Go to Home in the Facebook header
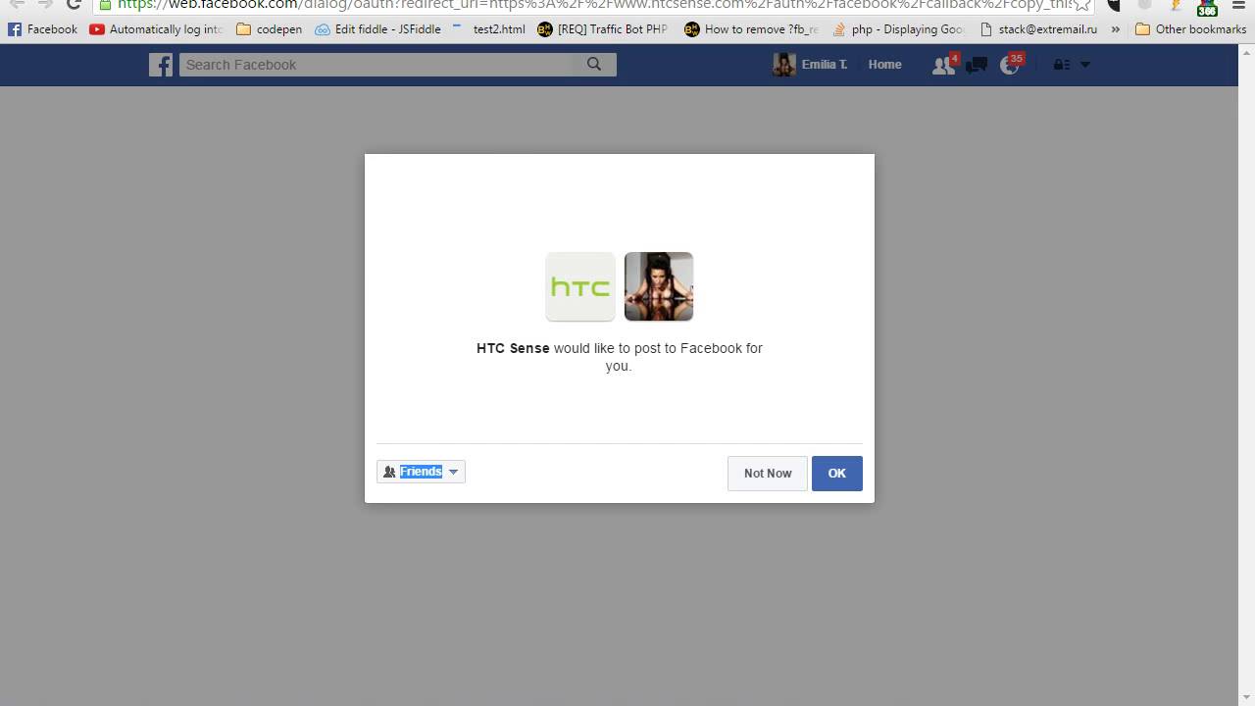1255x706 pixels. (884, 65)
